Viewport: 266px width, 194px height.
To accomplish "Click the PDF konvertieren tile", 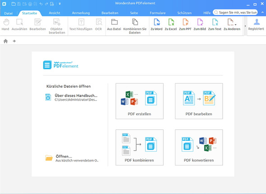I will [199, 148].
